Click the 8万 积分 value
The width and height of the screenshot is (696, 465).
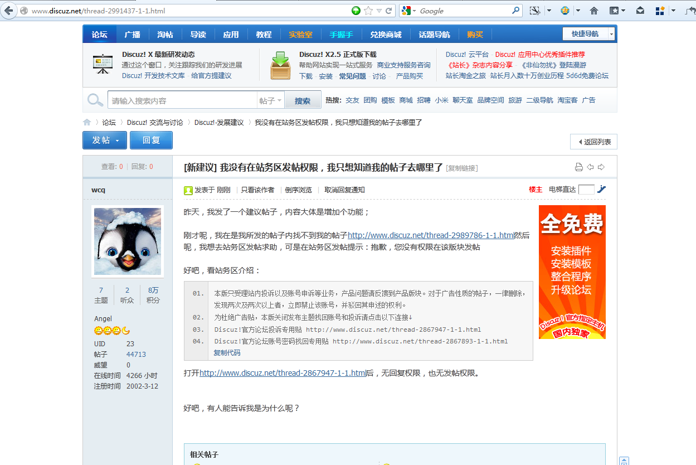[153, 290]
